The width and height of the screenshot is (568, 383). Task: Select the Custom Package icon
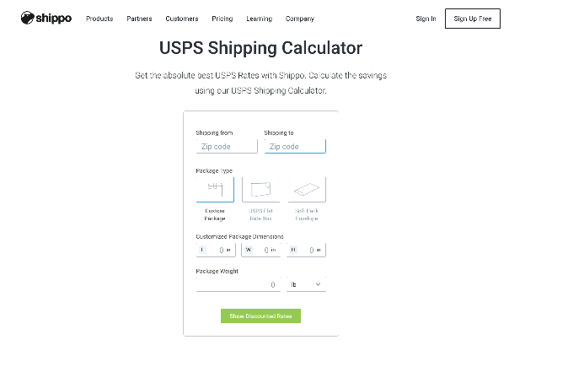click(215, 190)
